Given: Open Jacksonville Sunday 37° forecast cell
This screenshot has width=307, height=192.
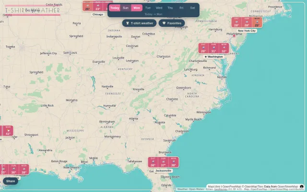Looking at the screenshot, I should pos(163,162).
